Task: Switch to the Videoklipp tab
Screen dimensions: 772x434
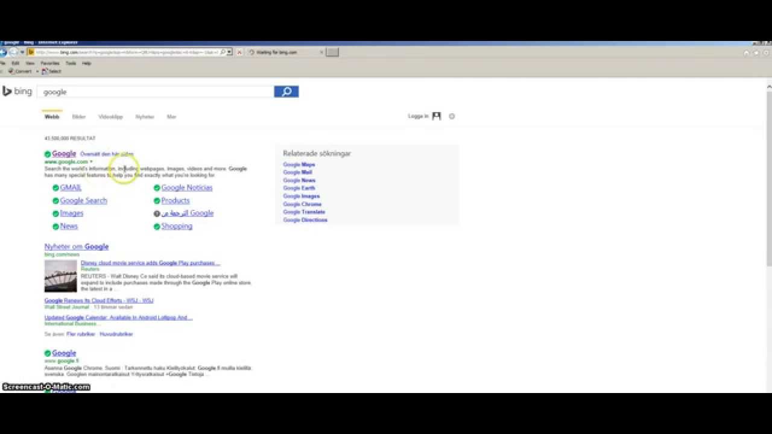Action: (110, 117)
